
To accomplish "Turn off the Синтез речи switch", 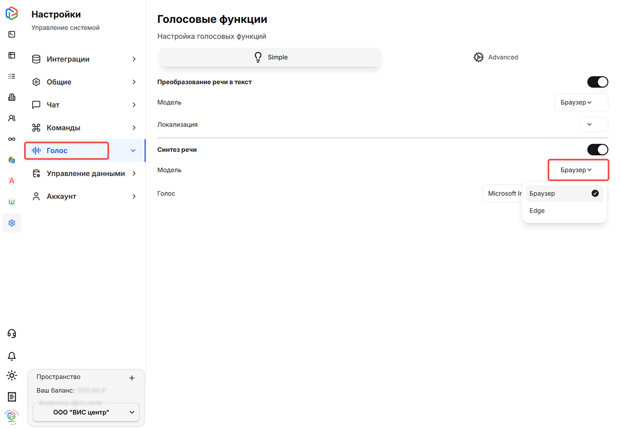I will [x=597, y=149].
